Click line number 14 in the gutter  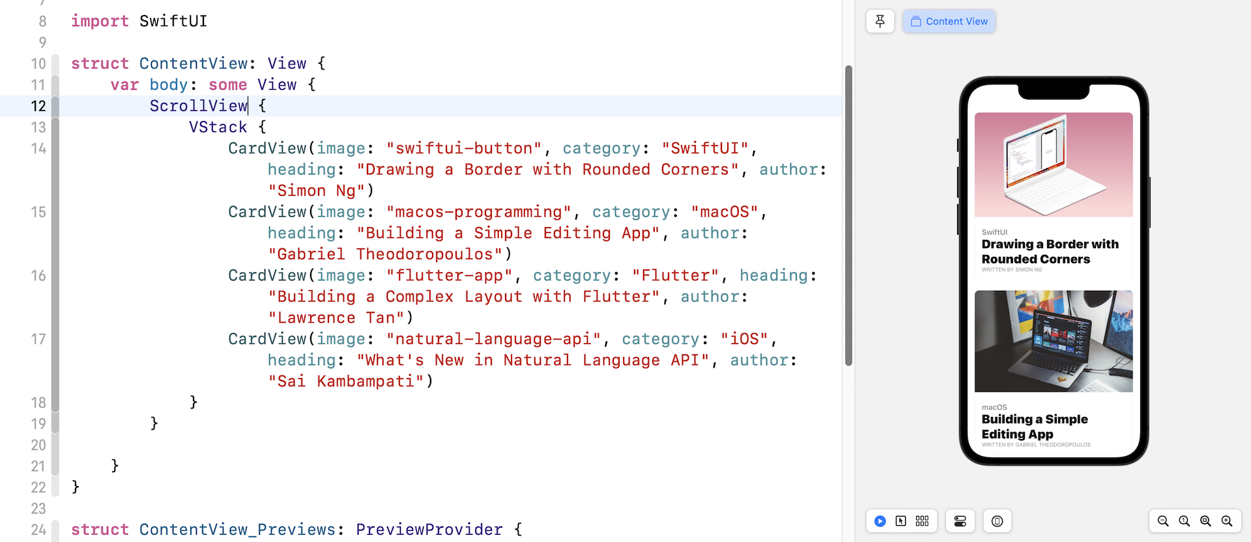[38, 148]
